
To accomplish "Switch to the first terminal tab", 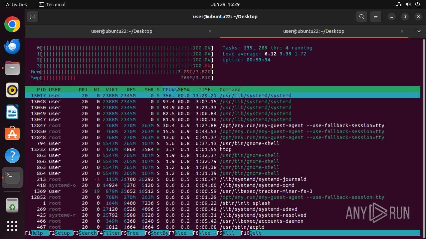I will tap(122, 31).
